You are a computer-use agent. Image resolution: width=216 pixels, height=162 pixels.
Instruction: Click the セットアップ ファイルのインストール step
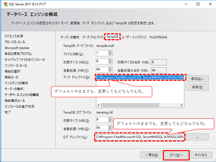25,60
